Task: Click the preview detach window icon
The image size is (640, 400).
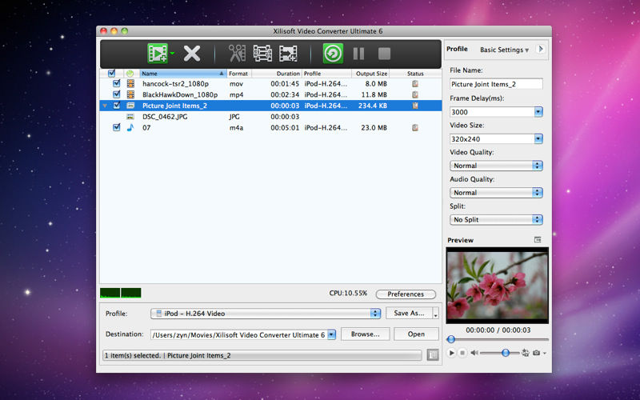Action: pyautogui.click(x=538, y=239)
